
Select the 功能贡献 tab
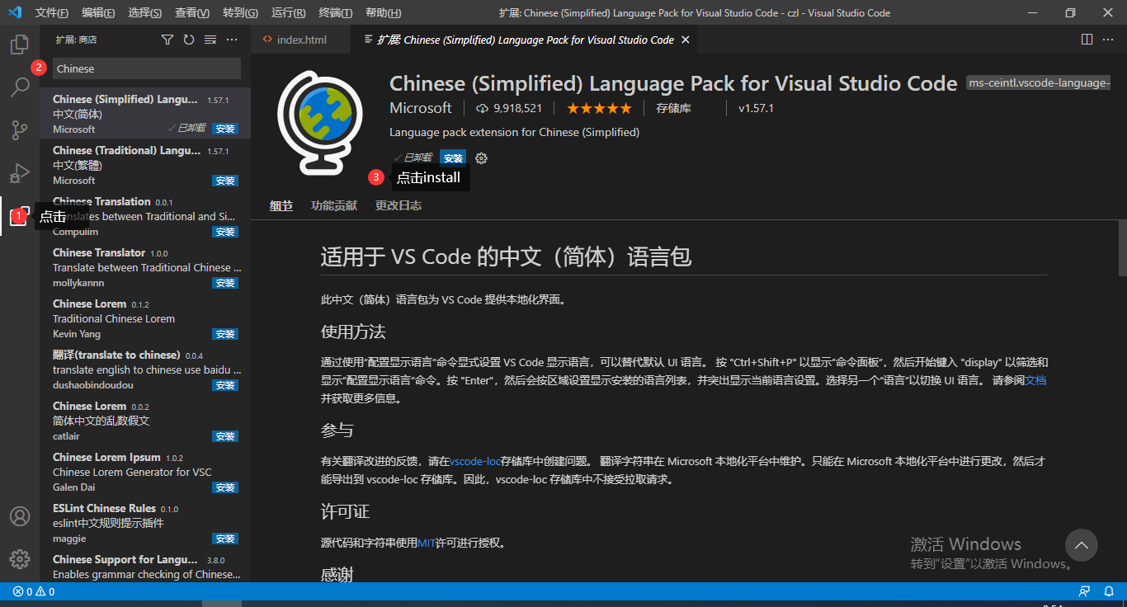click(x=334, y=205)
